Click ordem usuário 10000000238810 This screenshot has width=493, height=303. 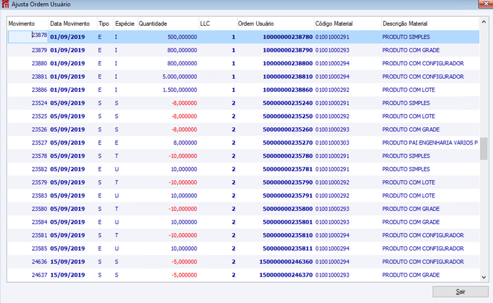pyautogui.click(x=288, y=77)
